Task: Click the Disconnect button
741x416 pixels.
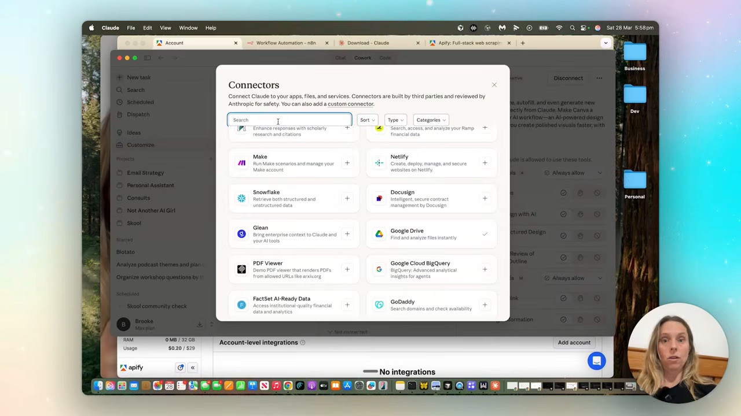Action: coord(568,79)
